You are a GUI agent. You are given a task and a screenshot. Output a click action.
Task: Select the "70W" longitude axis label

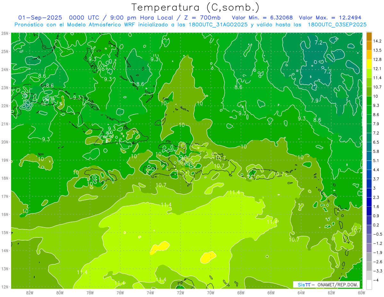211,292
